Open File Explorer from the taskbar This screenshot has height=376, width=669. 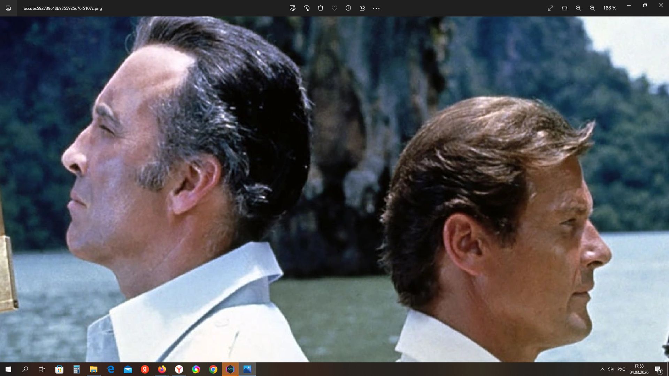[93, 369]
